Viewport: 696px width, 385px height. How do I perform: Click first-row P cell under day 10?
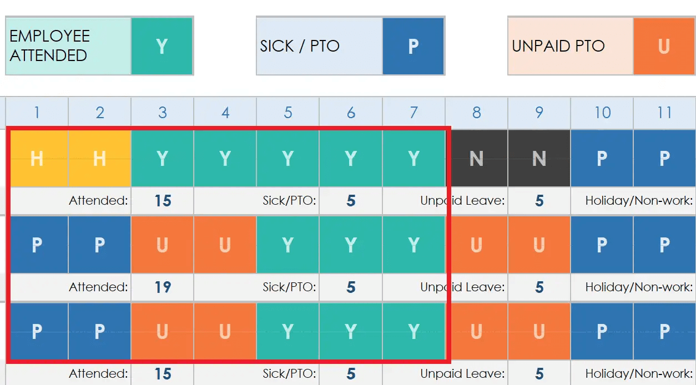pyautogui.click(x=602, y=158)
